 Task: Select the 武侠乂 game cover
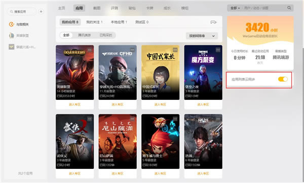coord(74,141)
